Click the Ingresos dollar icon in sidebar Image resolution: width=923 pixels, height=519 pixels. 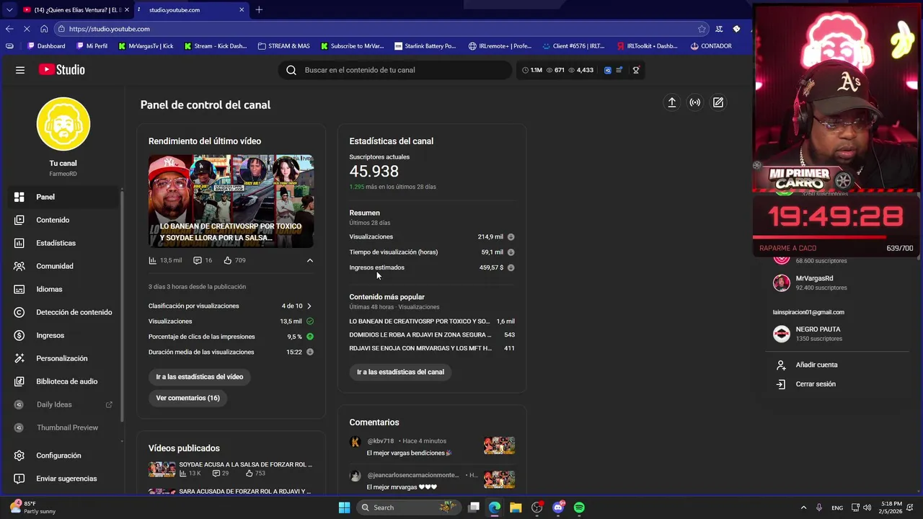(x=19, y=335)
